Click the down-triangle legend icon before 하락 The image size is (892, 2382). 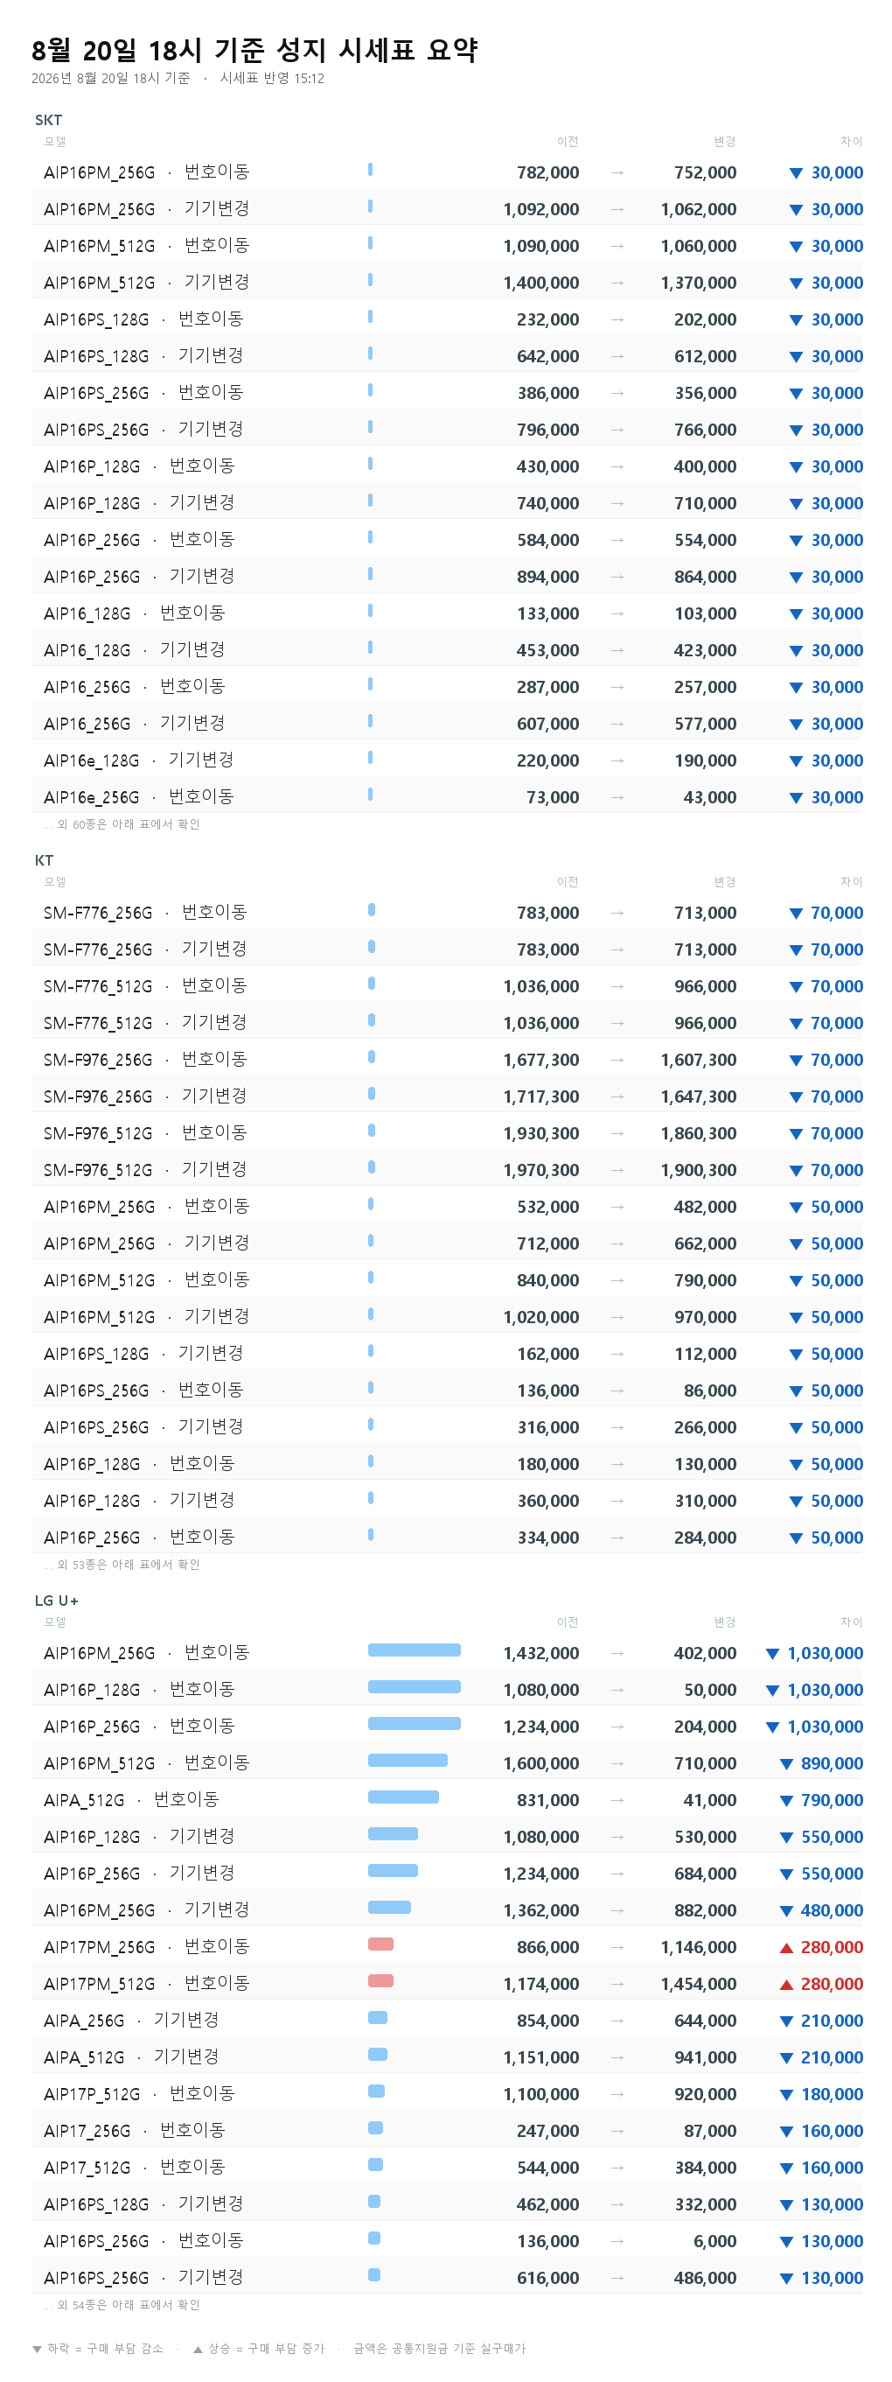click(37, 2349)
